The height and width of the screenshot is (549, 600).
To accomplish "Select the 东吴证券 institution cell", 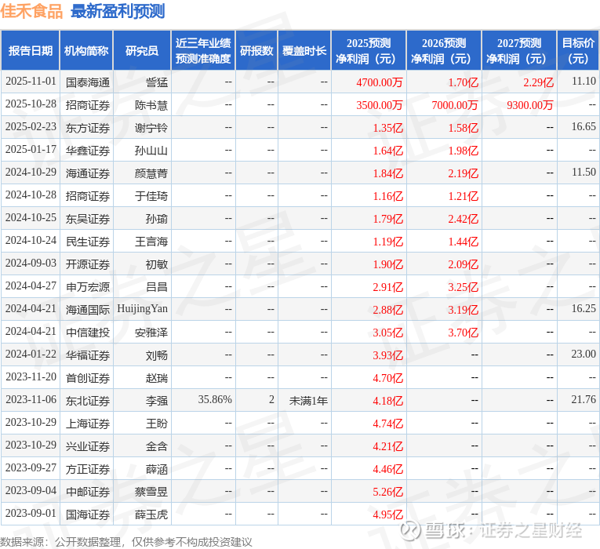I will pos(88,219).
